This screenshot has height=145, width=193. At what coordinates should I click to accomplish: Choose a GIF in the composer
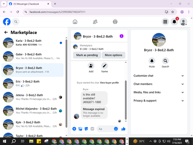pos(92,129)
